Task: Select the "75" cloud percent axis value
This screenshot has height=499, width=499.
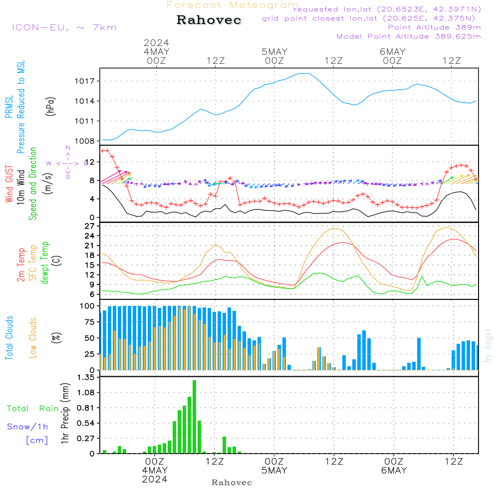Action: 90,322
